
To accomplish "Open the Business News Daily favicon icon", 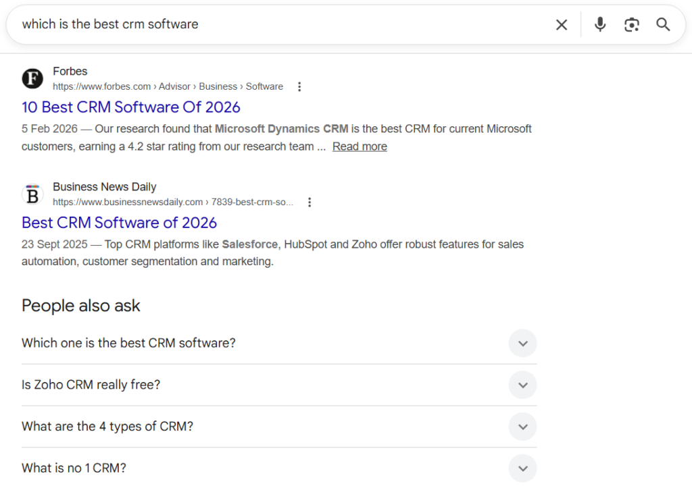I will point(32,194).
